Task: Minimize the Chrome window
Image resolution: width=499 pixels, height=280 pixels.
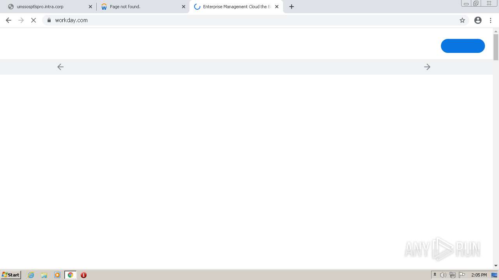Action: coord(466,3)
